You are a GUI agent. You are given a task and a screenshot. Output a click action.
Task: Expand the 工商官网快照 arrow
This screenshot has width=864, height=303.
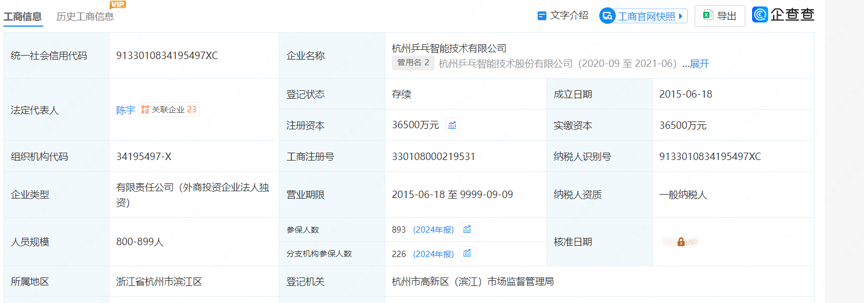pos(681,16)
